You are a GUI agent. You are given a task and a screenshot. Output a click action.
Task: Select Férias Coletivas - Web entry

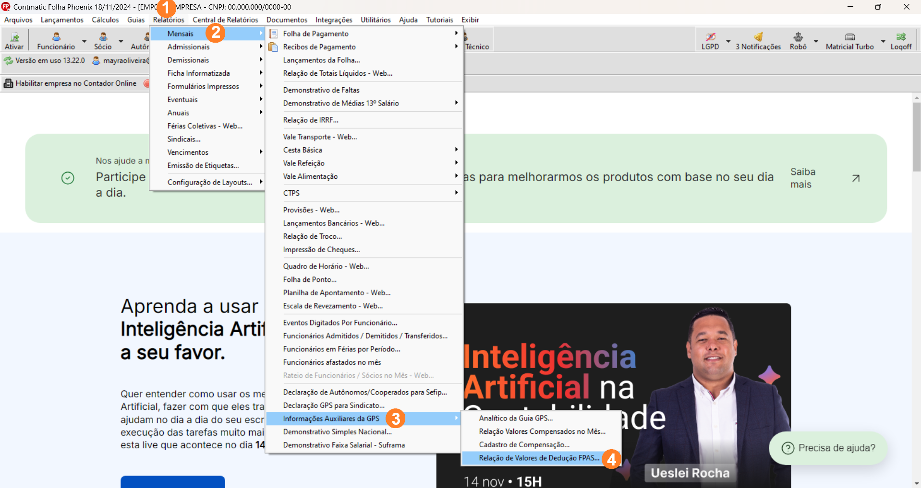[x=207, y=126]
